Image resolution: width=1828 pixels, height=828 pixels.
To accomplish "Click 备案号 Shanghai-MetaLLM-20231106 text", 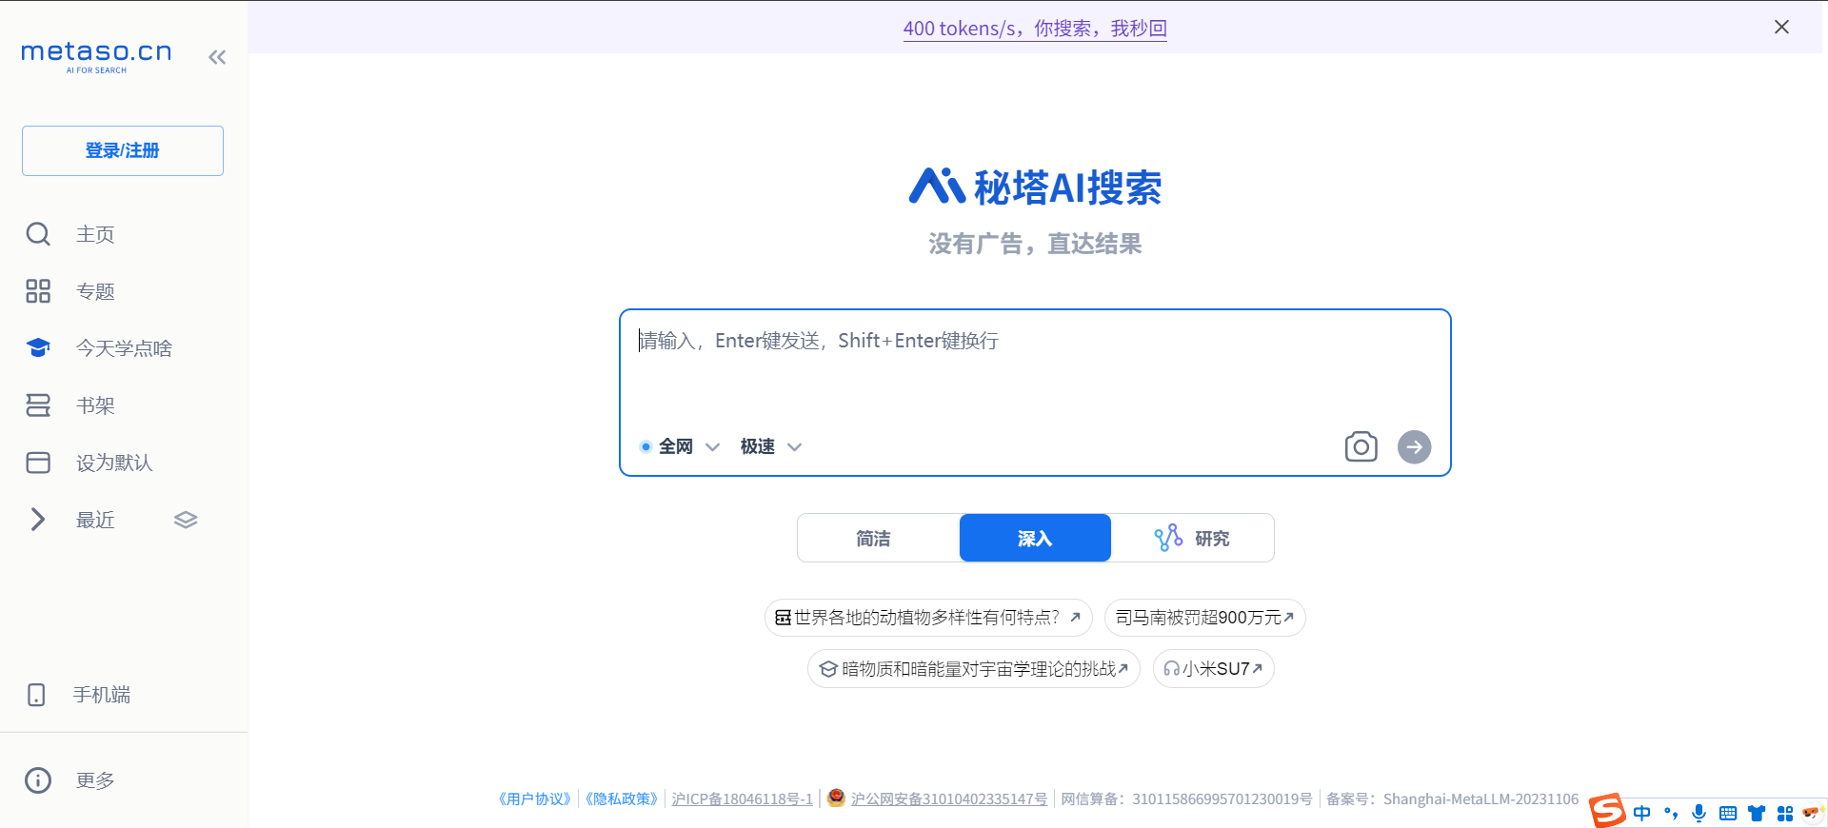I will pyautogui.click(x=1452, y=799).
